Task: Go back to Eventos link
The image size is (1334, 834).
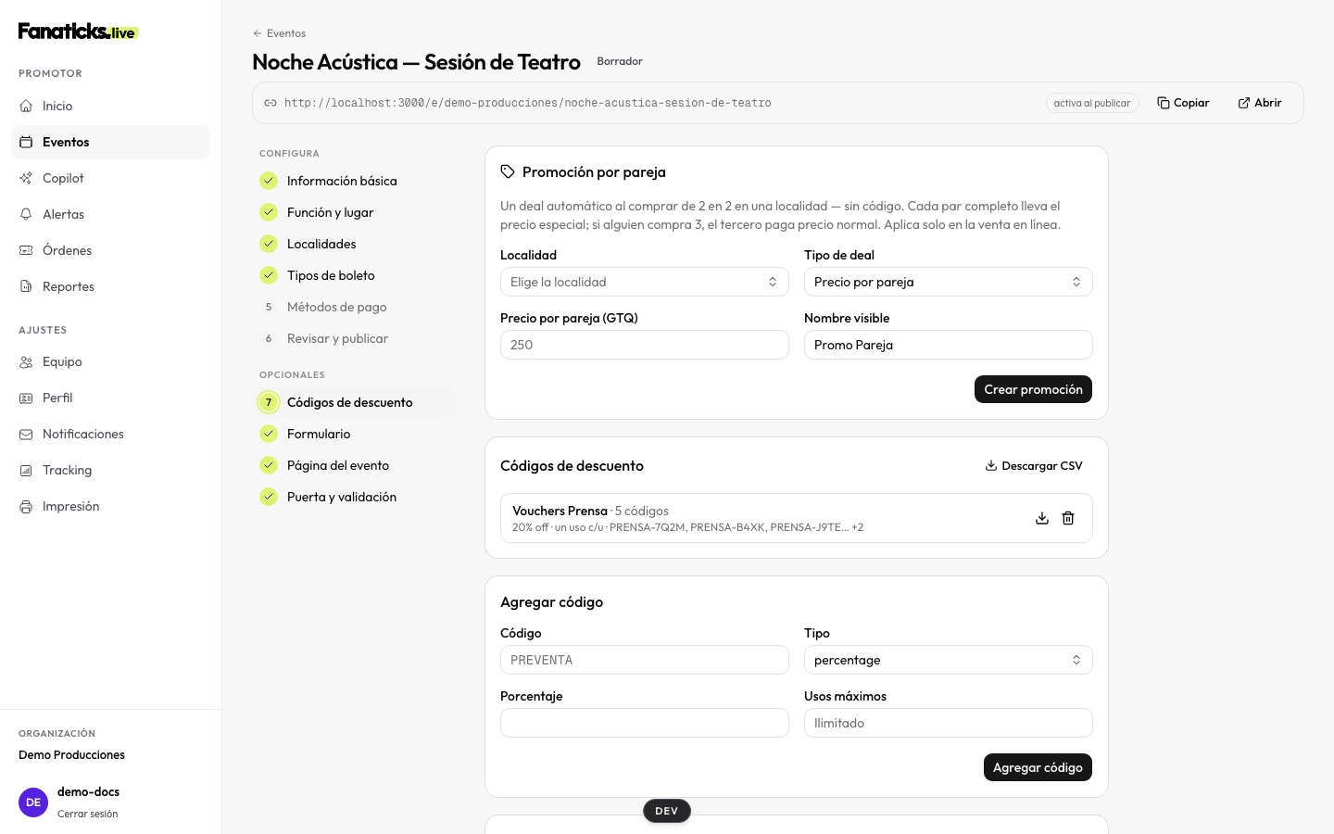Action: click(279, 33)
